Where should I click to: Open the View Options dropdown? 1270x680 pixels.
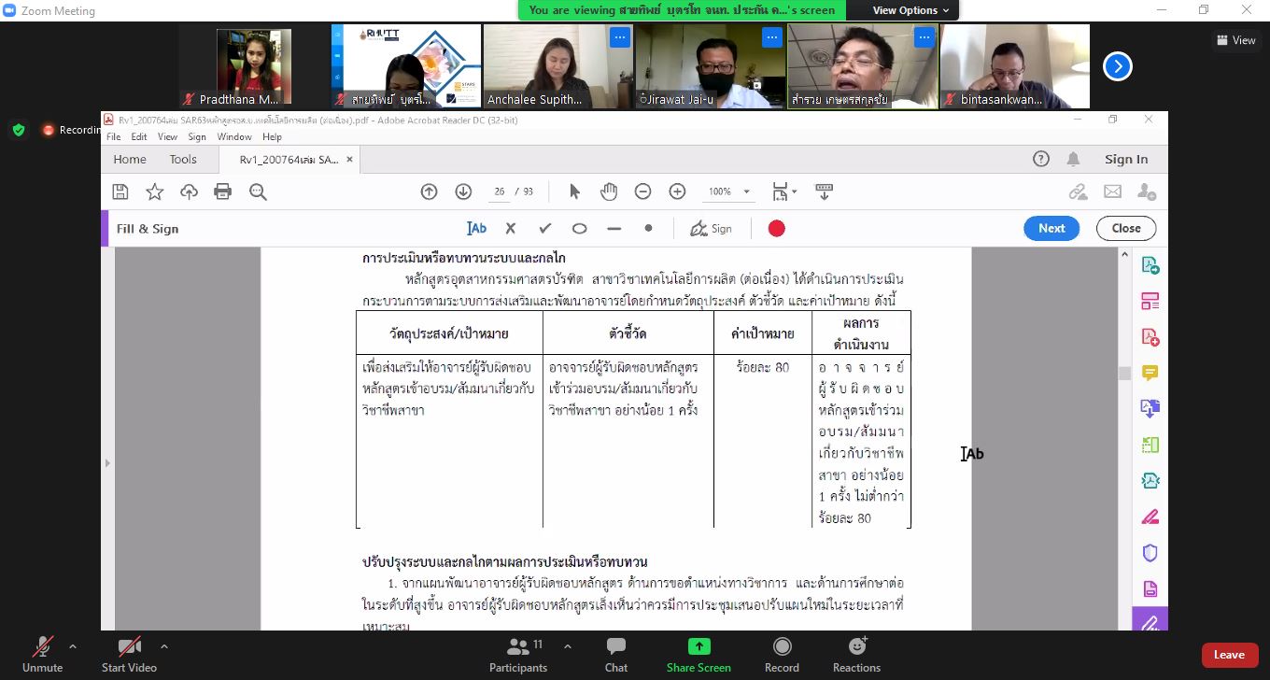point(911,10)
